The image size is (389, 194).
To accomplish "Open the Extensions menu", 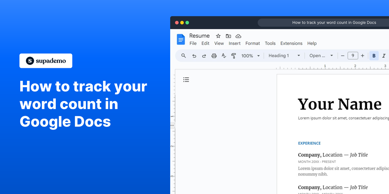I will [291, 43].
